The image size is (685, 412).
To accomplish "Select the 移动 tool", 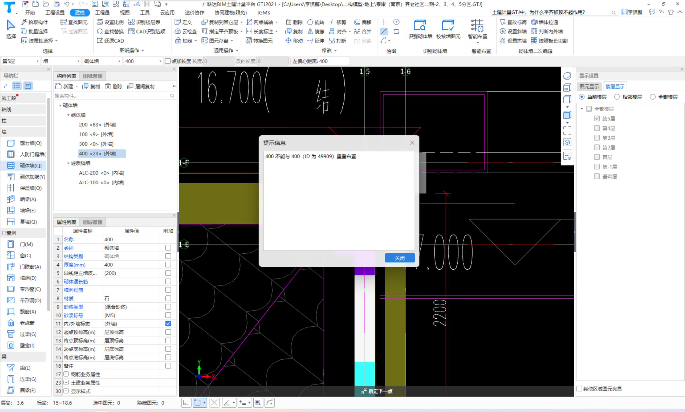I will click(x=294, y=41).
